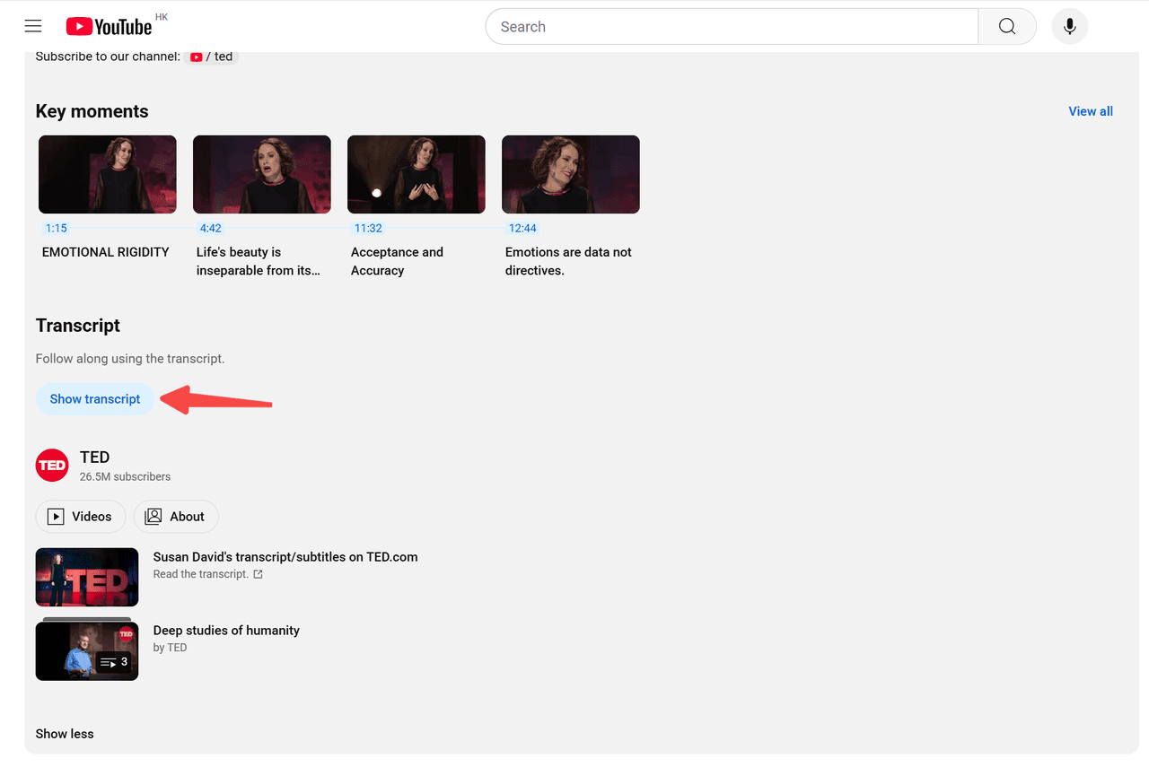Jump to timestamp 1:15

pyautogui.click(x=57, y=229)
